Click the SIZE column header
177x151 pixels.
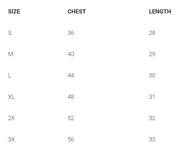14,12
